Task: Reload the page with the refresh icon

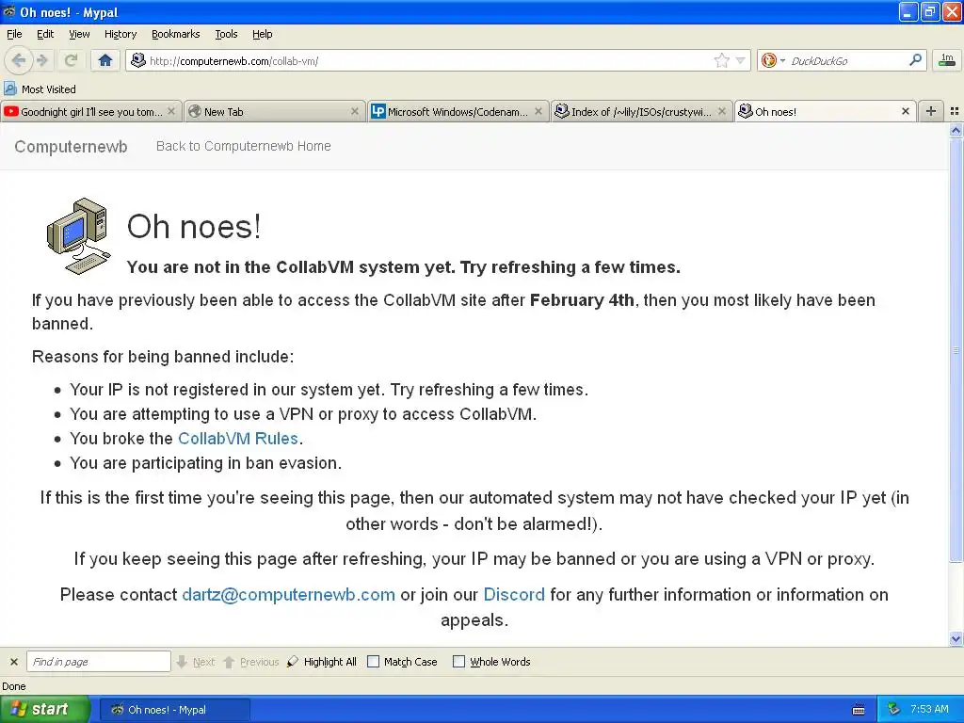Action: [x=71, y=60]
